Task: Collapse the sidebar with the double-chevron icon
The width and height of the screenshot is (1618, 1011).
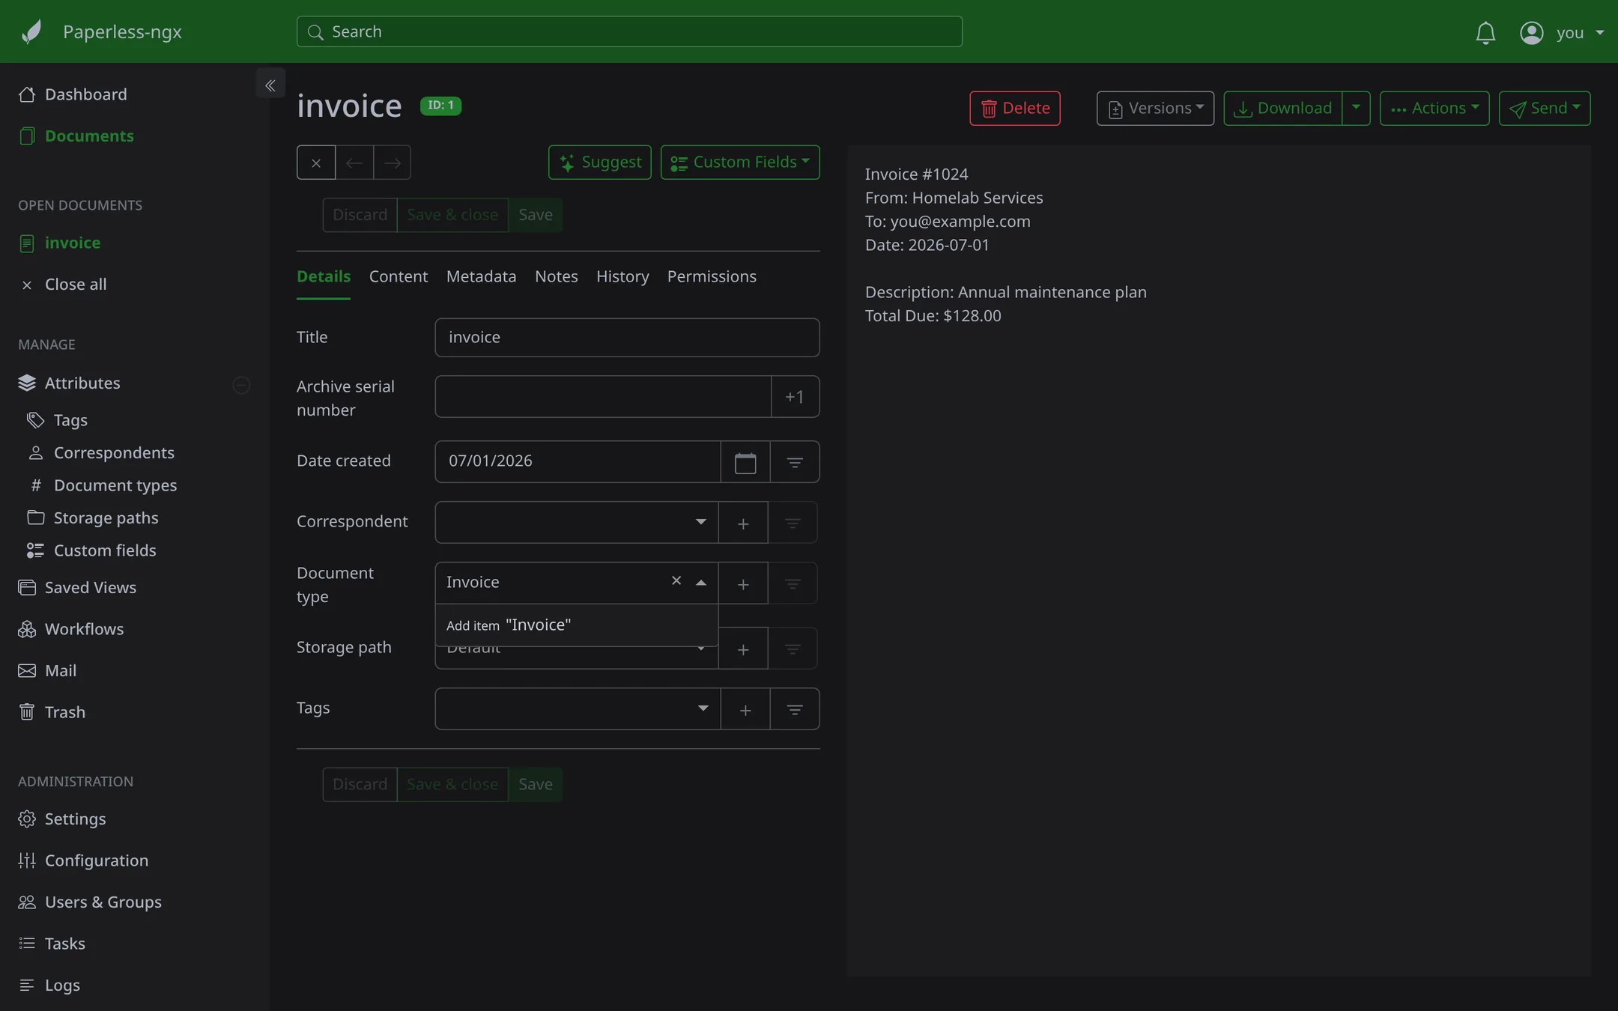Action: (x=270, y=85)
